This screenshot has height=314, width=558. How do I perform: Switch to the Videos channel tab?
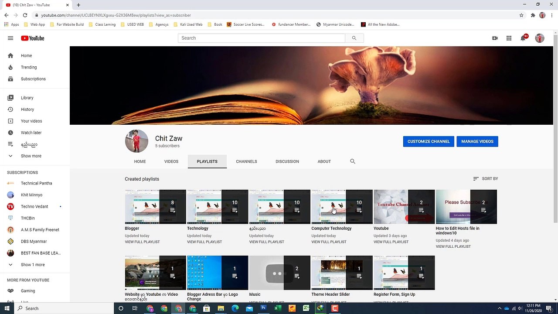pyautogui.click(x=171, y=161)
